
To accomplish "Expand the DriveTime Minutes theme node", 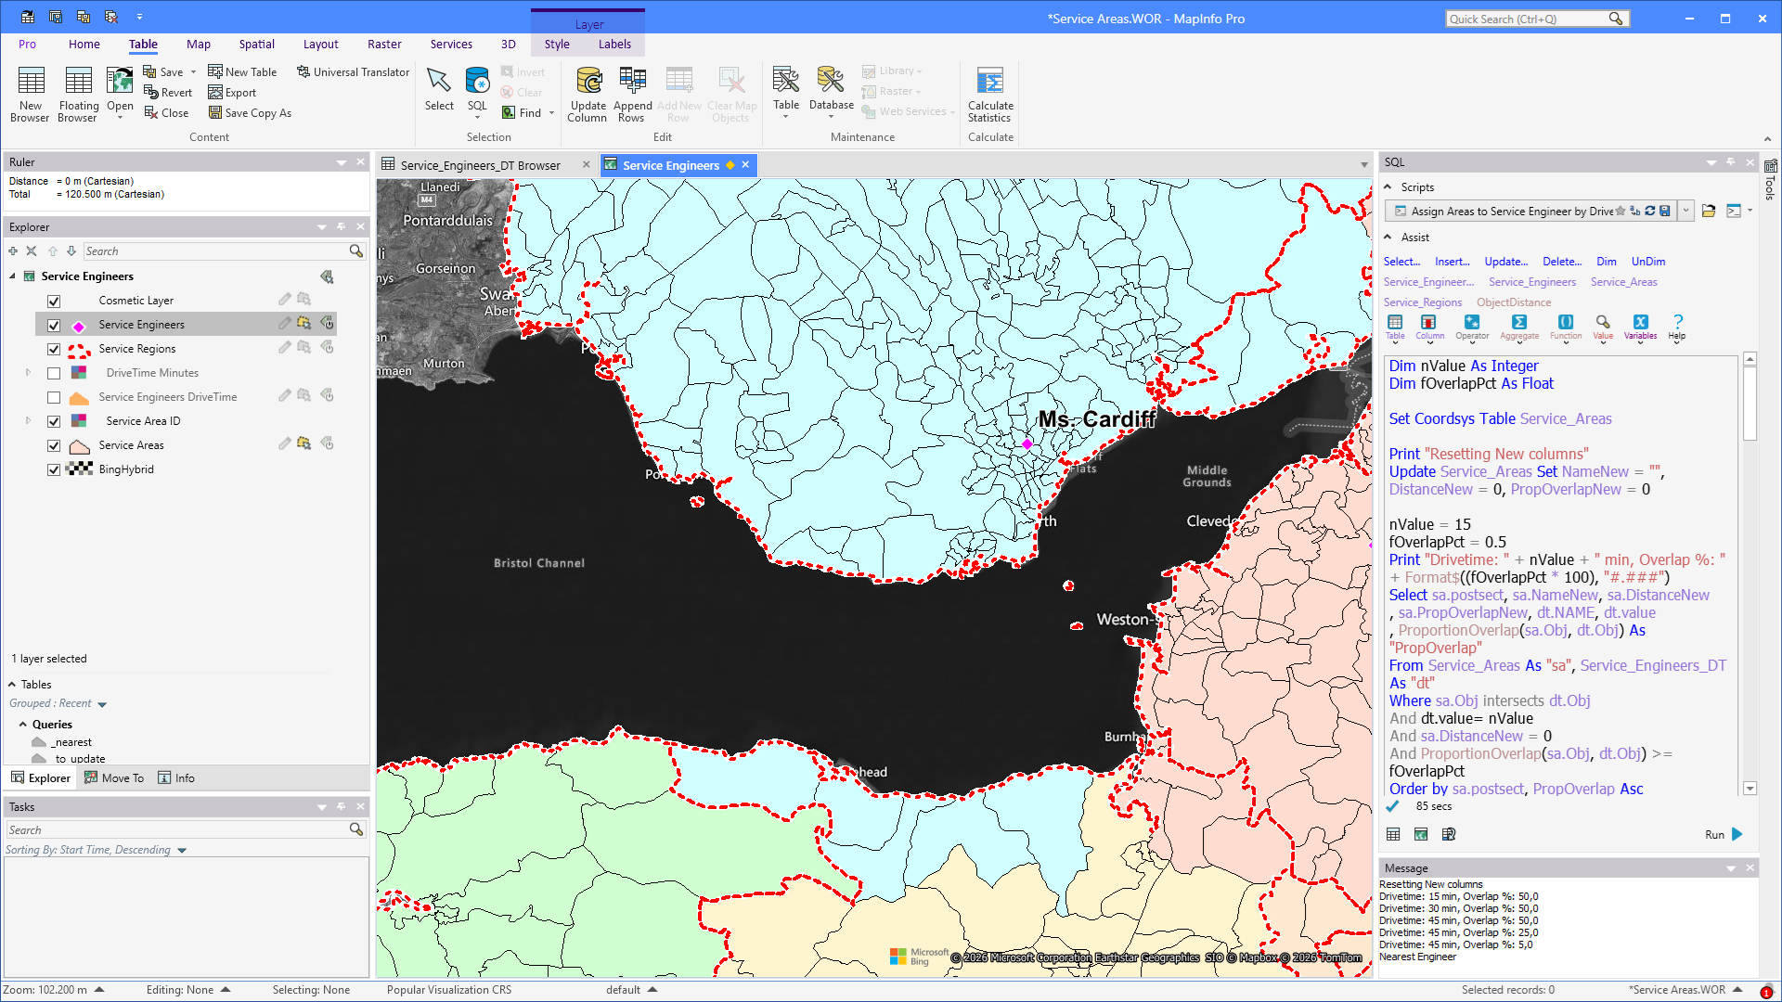I will click(28, 373).
